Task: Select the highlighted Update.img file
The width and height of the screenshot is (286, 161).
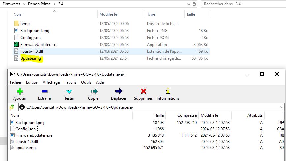Action: (x=31, y=58)
